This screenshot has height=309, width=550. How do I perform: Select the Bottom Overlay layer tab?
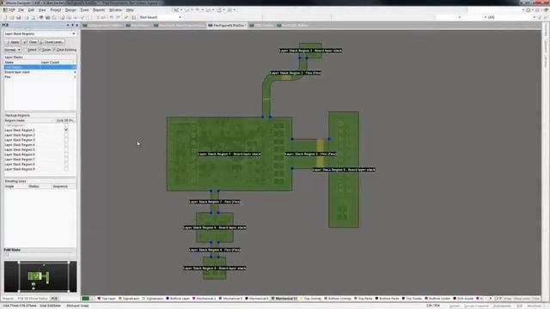[x=338, y=299]
